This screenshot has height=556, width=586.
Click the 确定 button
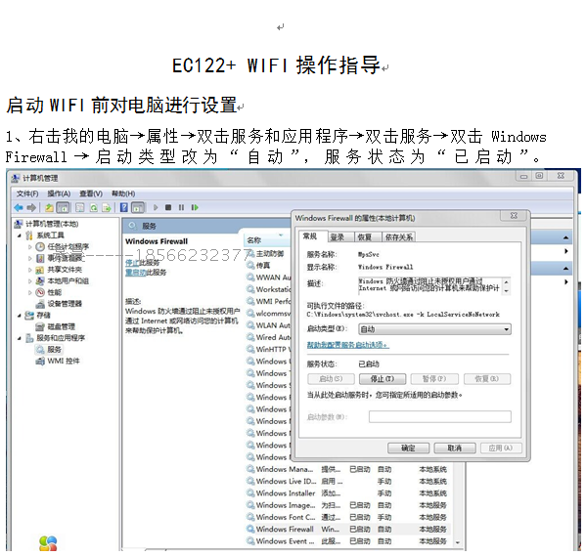408,449
